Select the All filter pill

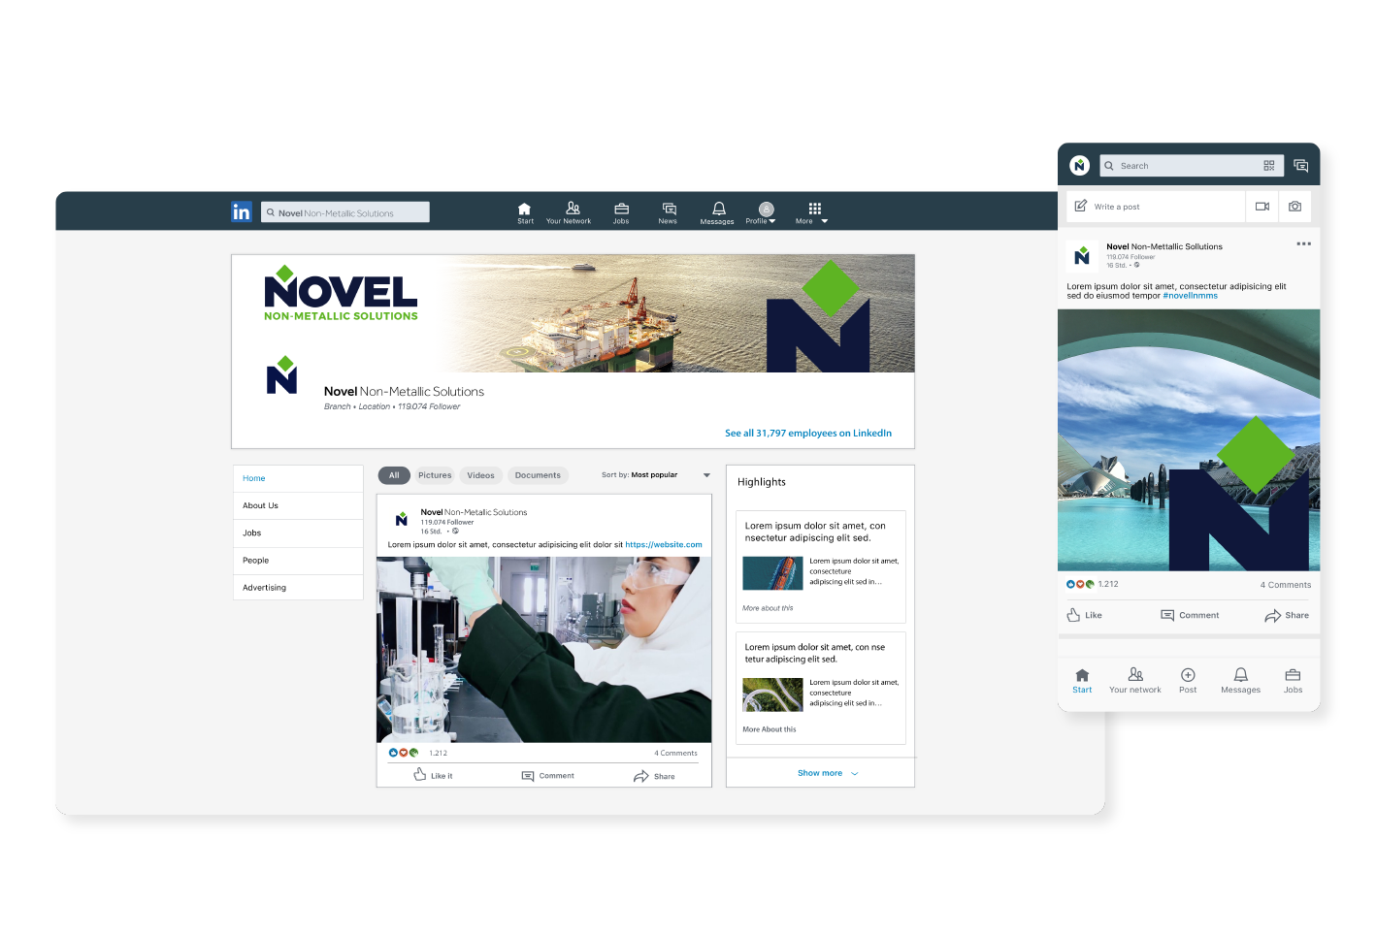(394, 475)
